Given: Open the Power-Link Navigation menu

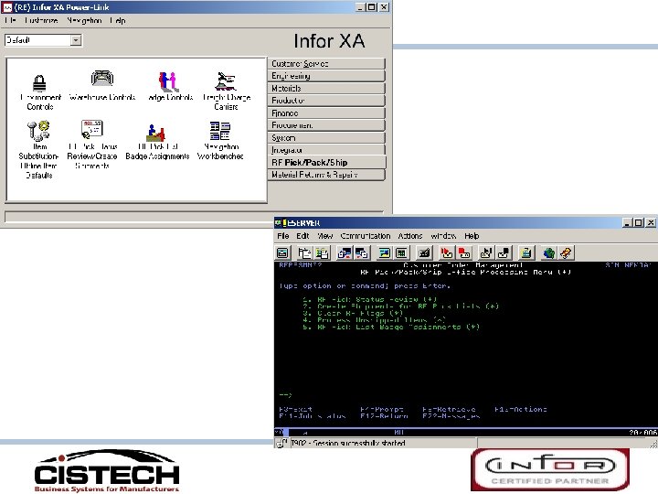Looking at the screenshot, I should click(x=84, y=20).
